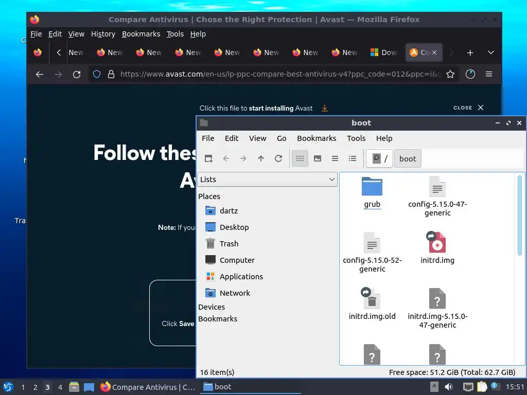Reload the boot folder view

point(278,158)
